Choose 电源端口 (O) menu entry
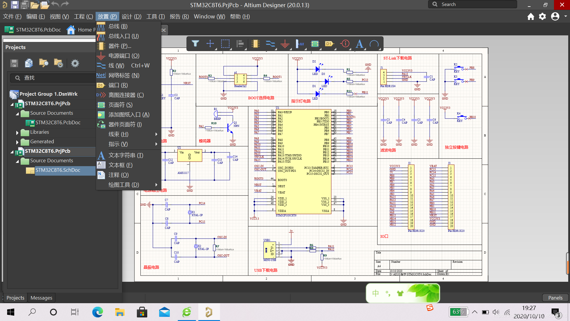 [x=128, y=56]
